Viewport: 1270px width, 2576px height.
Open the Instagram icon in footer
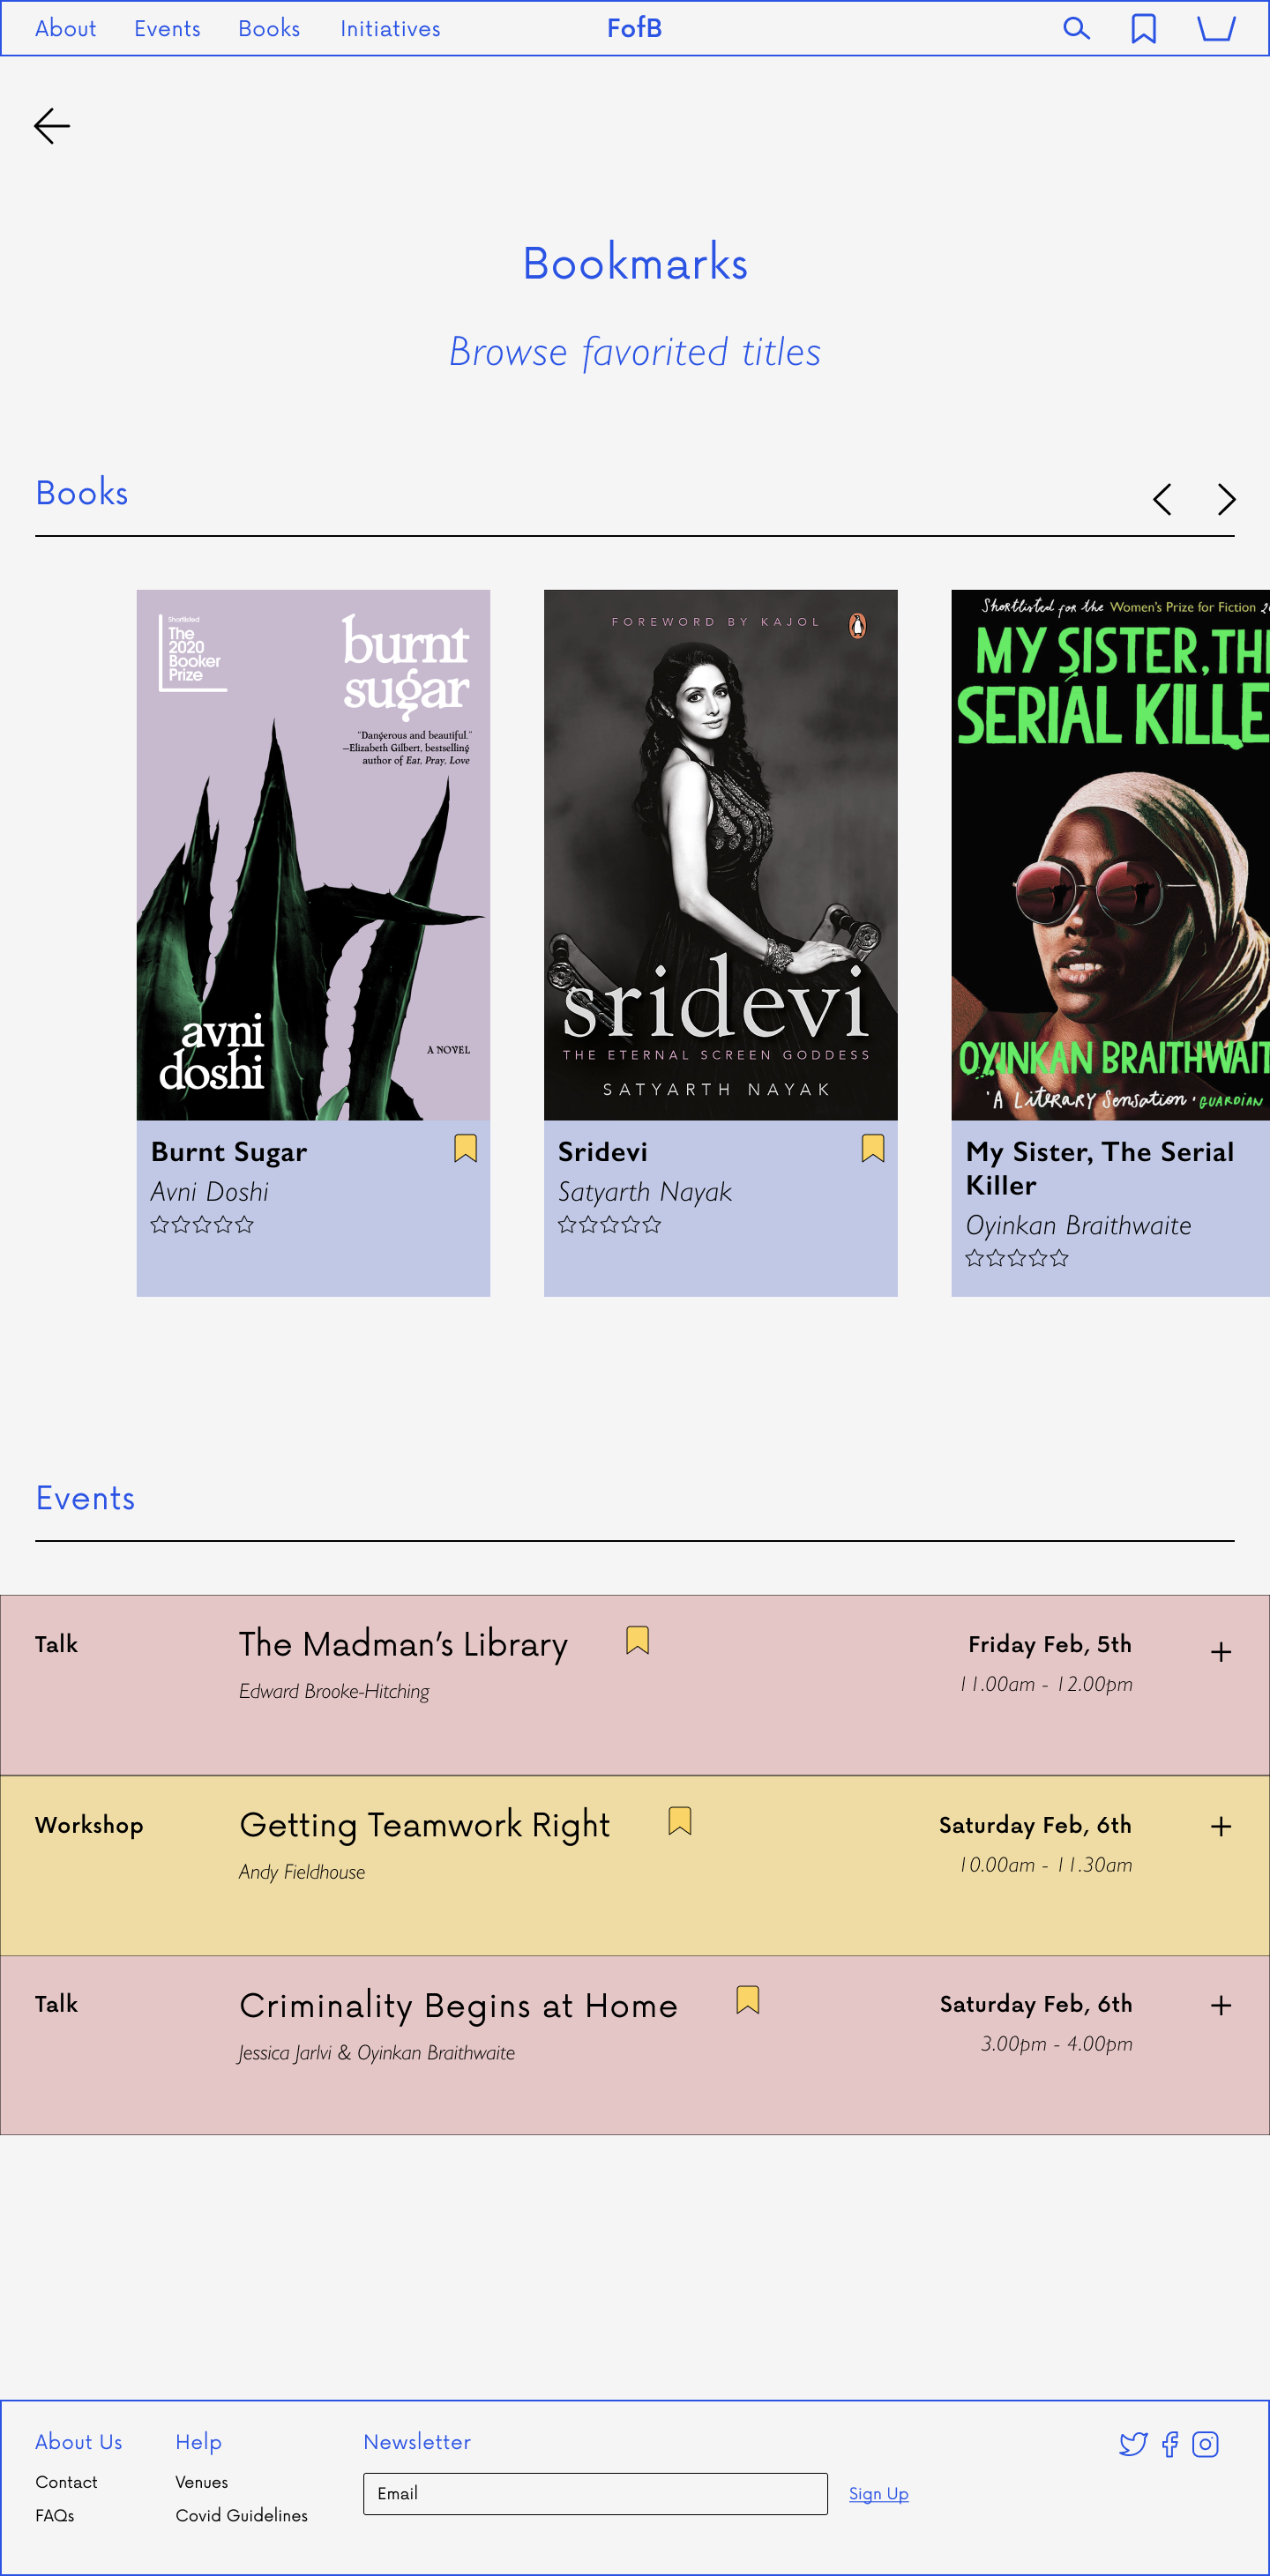[x=1205, y=2444]
